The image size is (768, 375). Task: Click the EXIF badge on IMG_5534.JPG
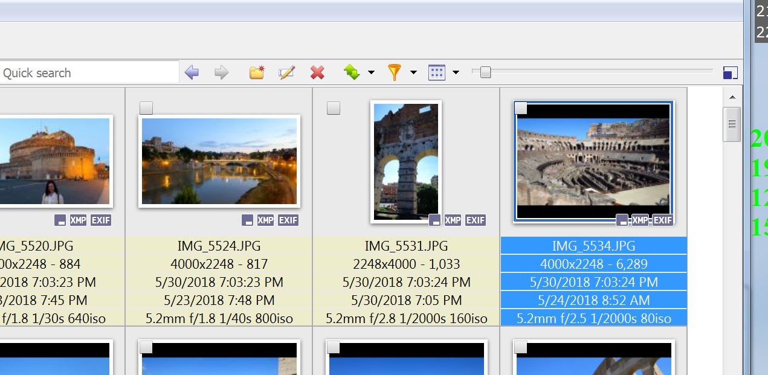[663, 220]
